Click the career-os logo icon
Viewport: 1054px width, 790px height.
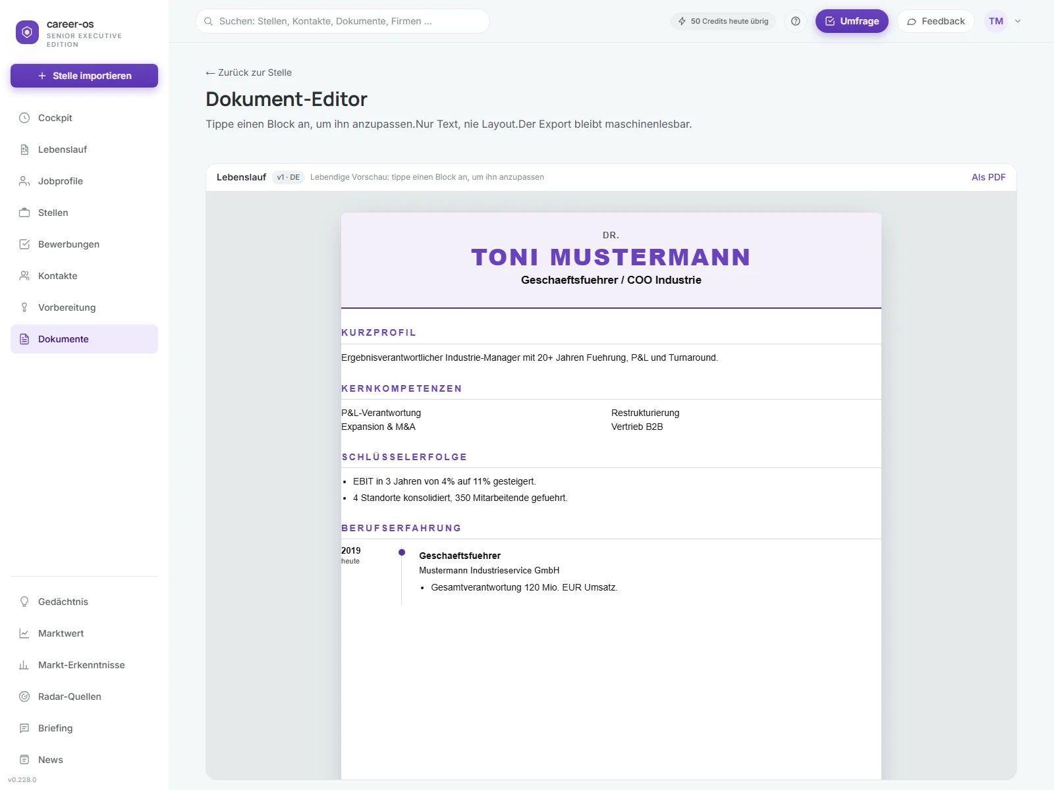pyautogui.click(x=27, y=32)
